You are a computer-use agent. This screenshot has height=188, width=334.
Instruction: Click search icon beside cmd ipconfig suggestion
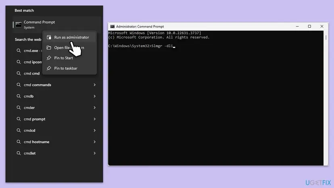tap(19, 62)
